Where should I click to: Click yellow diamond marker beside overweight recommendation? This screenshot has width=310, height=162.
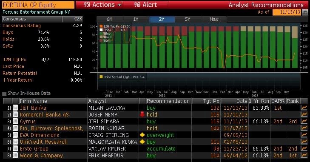(142, 135)
